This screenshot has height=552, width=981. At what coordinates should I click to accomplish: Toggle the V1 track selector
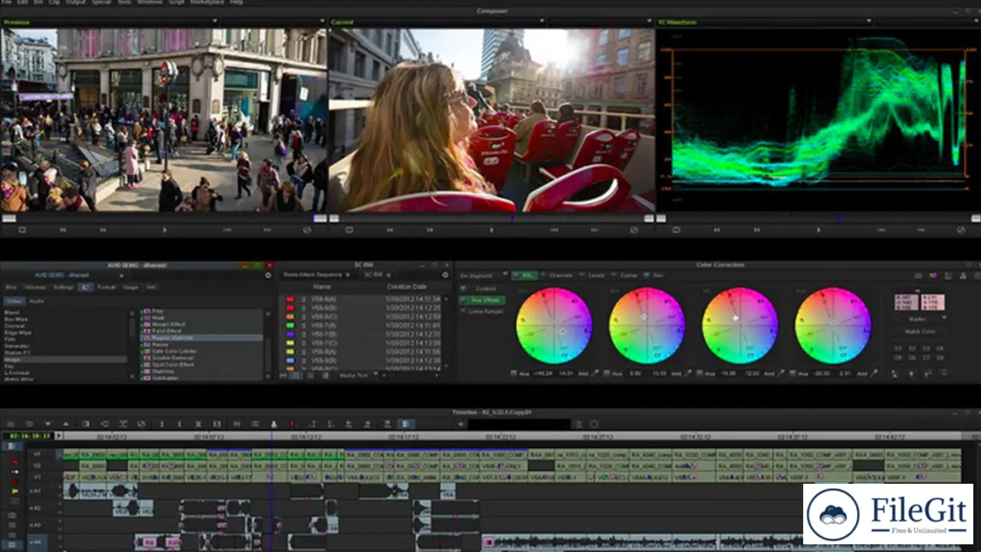pos(37,476)
